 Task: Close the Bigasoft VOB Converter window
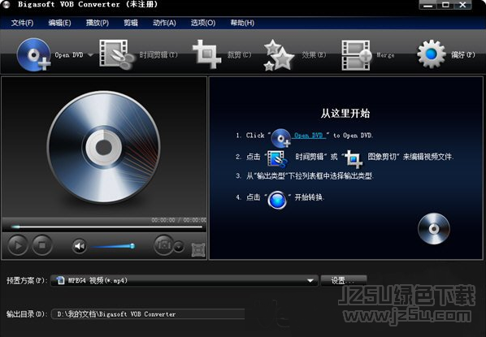tap(462, 5)
